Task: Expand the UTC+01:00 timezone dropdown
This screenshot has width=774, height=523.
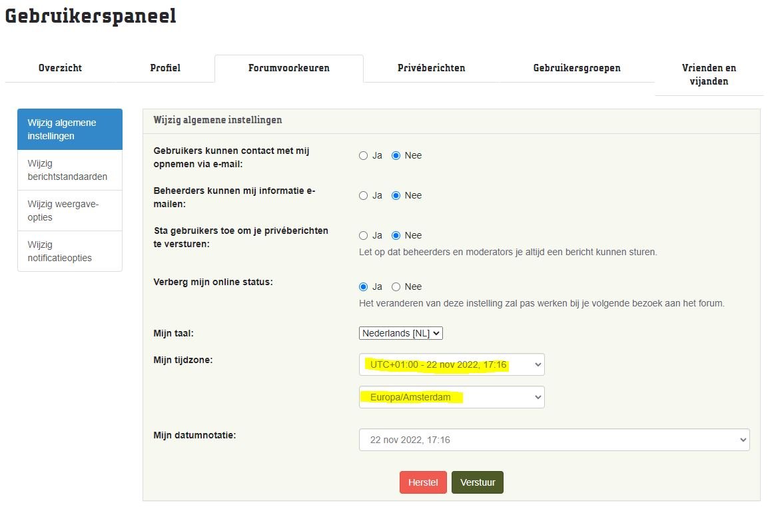Action: 451,364
